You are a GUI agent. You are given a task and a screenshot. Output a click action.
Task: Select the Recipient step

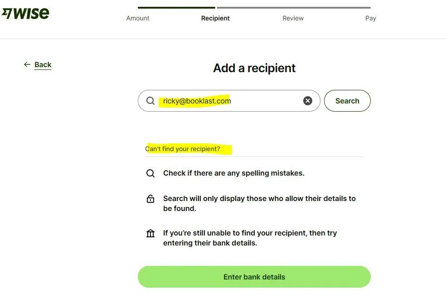[215, 18]
